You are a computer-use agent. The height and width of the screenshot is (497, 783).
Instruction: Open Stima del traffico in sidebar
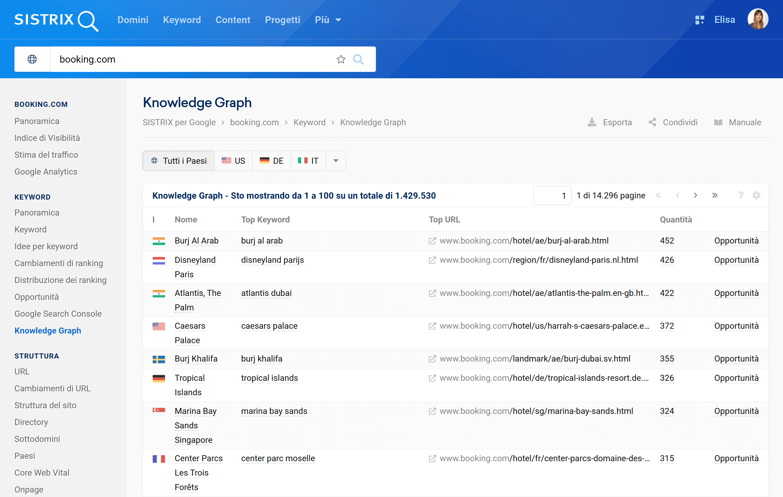point(46,155)
